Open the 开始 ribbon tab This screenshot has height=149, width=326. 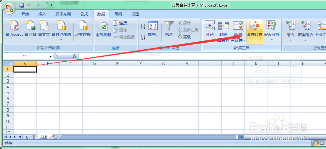tap(25, 14)
